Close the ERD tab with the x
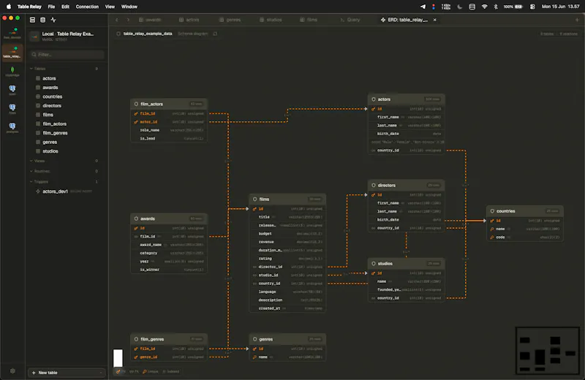Screen dimensions: 585x380 coord(434,20)
